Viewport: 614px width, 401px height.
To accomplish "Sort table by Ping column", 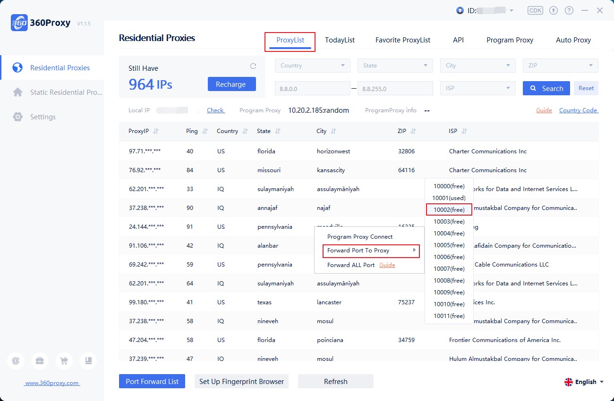I will click(205, 131).
